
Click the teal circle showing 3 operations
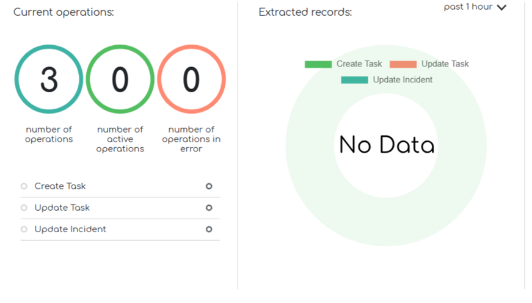(49, 79)
